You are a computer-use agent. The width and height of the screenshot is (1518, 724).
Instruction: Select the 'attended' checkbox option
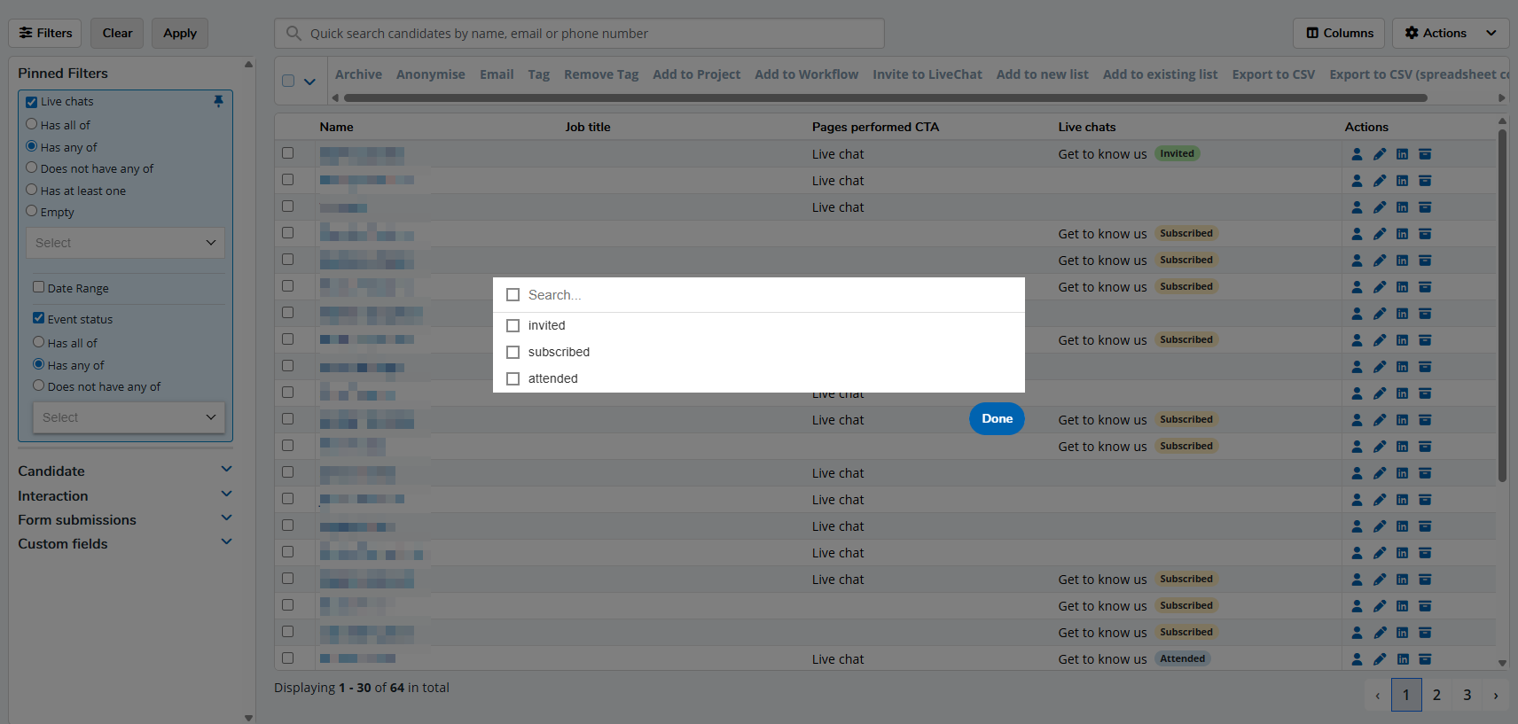(513, 378)
